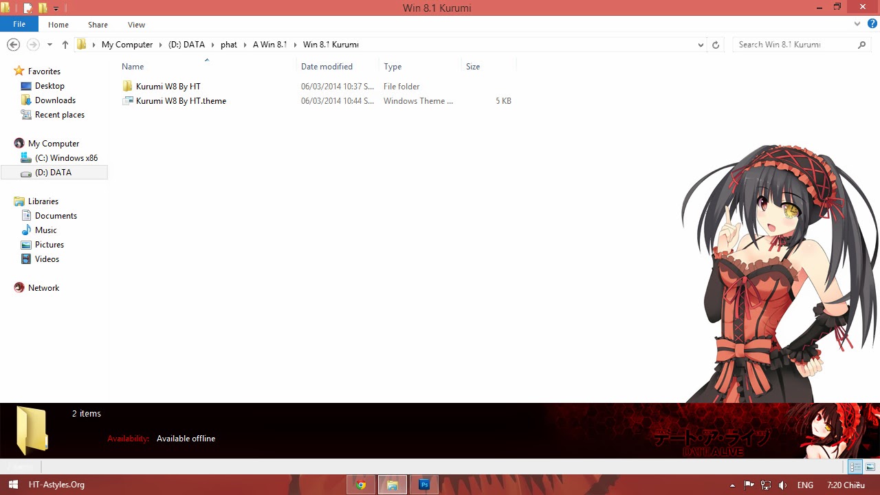Viewport: 880px width, 495px height.
Task: Go up one folder level
Action: [x=65, y=45]
